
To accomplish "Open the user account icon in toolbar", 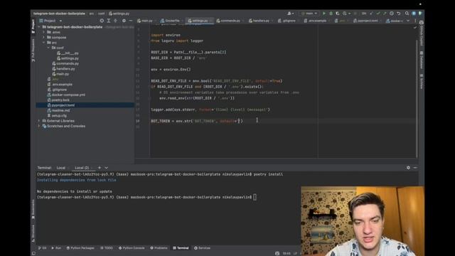I will click(290, 14).
